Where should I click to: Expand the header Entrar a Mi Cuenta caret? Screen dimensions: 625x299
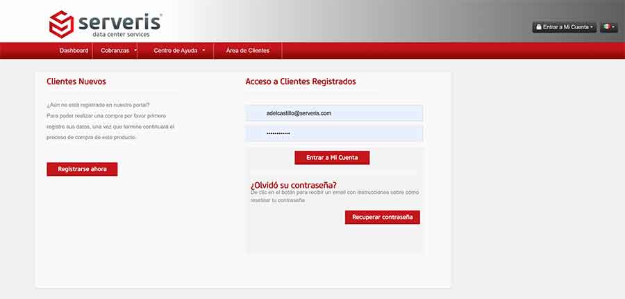pos(592,27)
